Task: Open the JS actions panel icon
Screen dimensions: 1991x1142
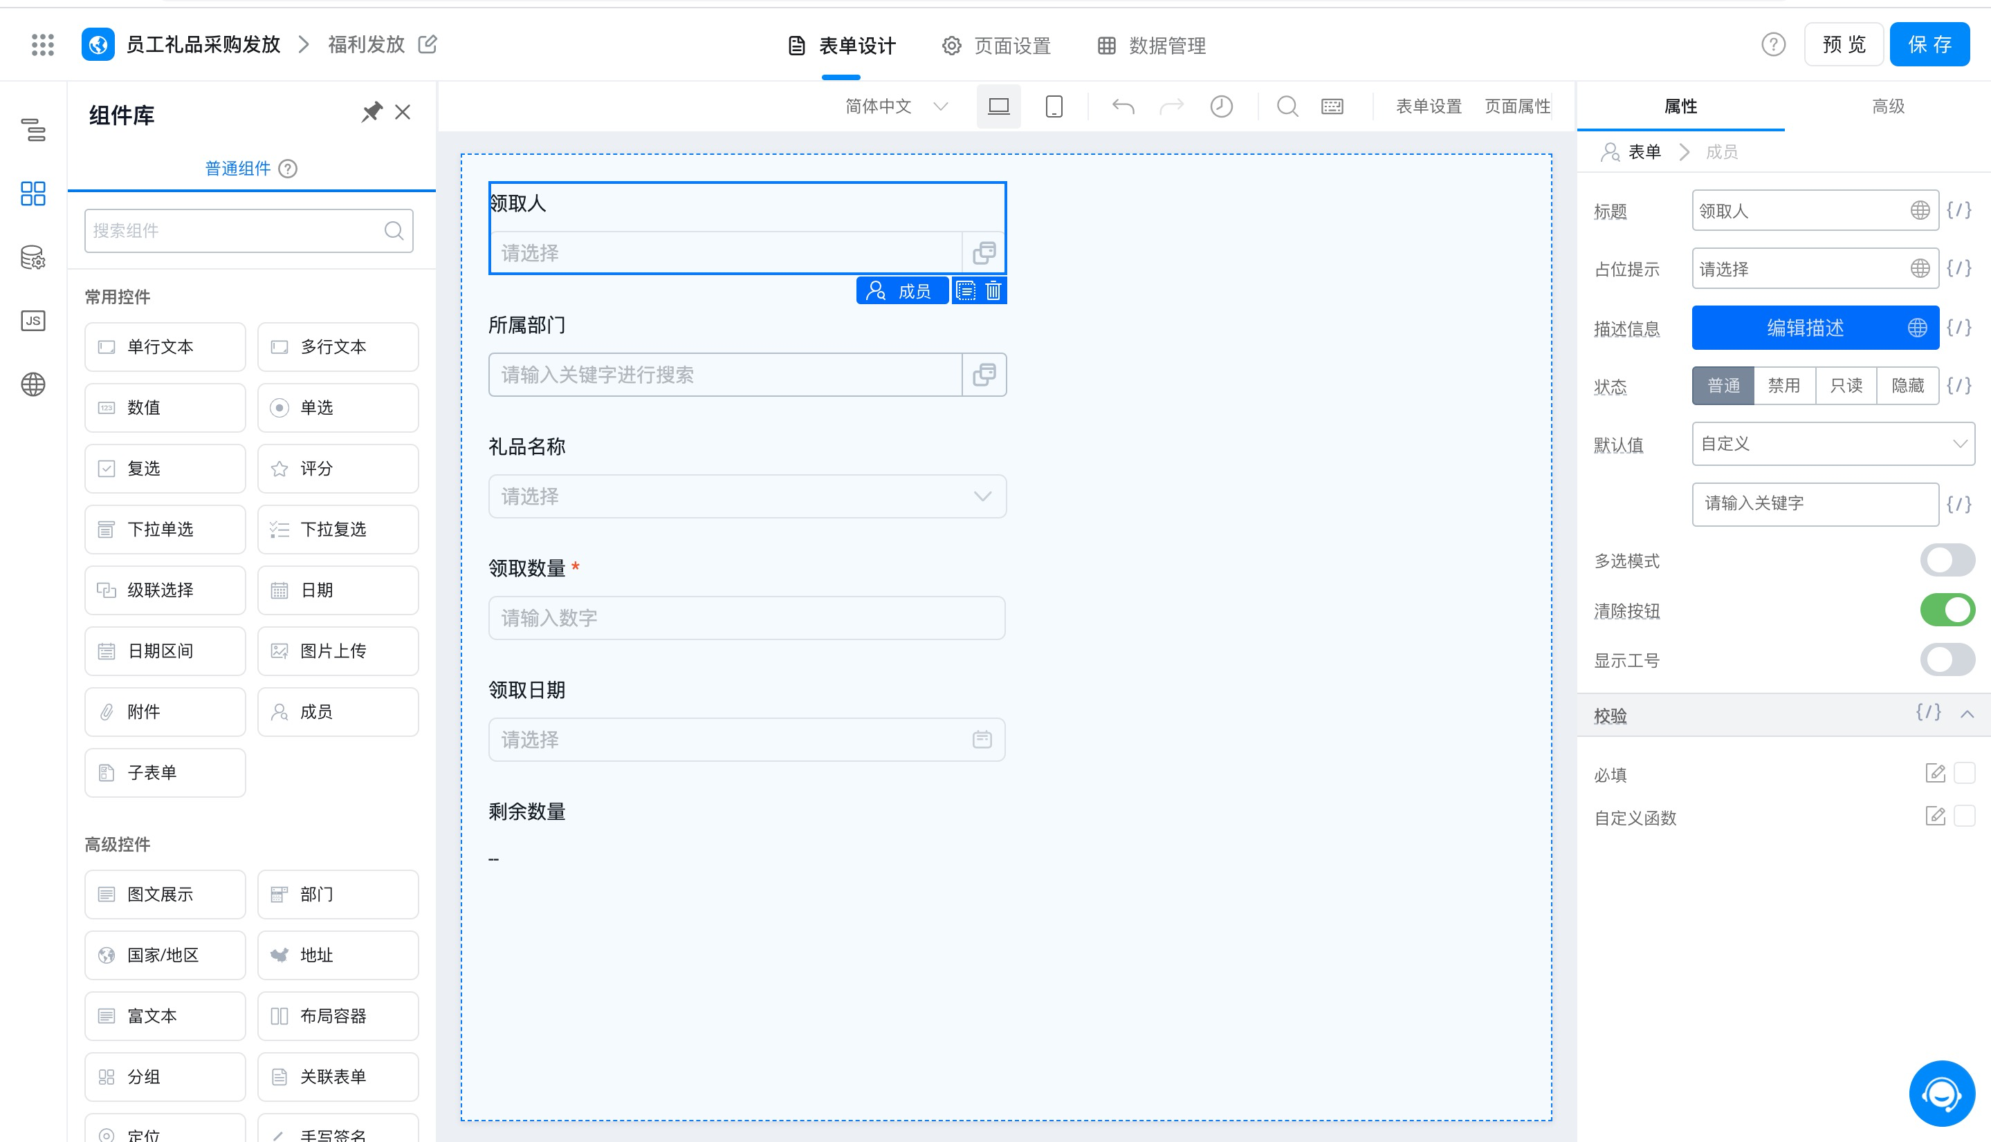Action: point(33,321)
